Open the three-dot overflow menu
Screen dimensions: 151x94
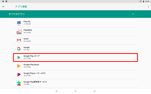(x=148, y=7)
